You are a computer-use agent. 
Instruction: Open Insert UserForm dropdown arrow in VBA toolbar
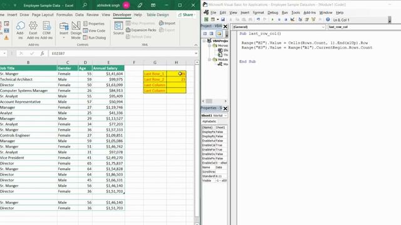pyautogui.click(x=217, y=19)
